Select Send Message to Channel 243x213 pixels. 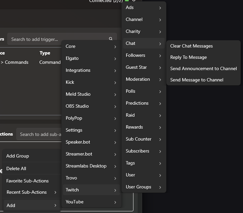point(197,80)
